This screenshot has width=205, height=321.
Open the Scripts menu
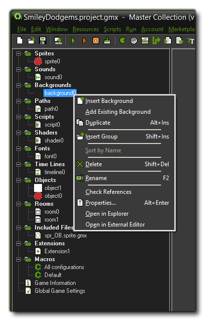tap(112, 29)
